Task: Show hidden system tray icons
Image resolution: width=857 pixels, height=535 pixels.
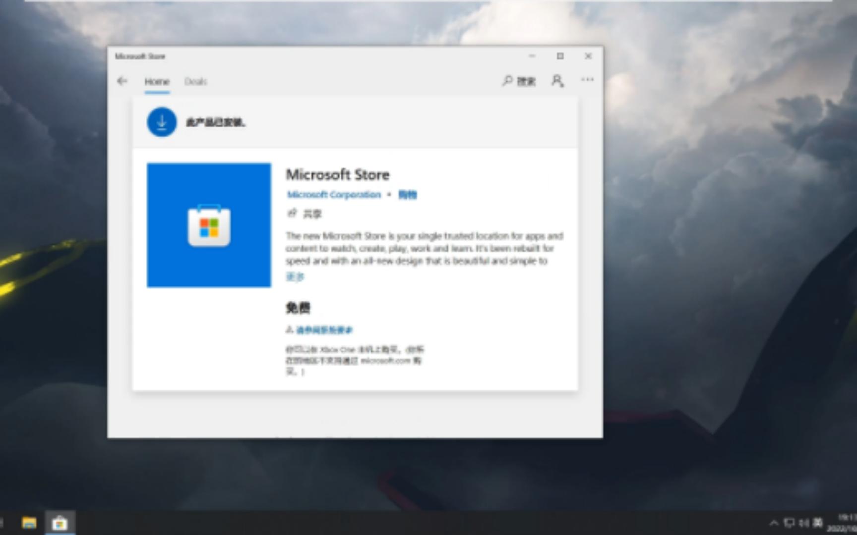Action: [x=774, y=523]
